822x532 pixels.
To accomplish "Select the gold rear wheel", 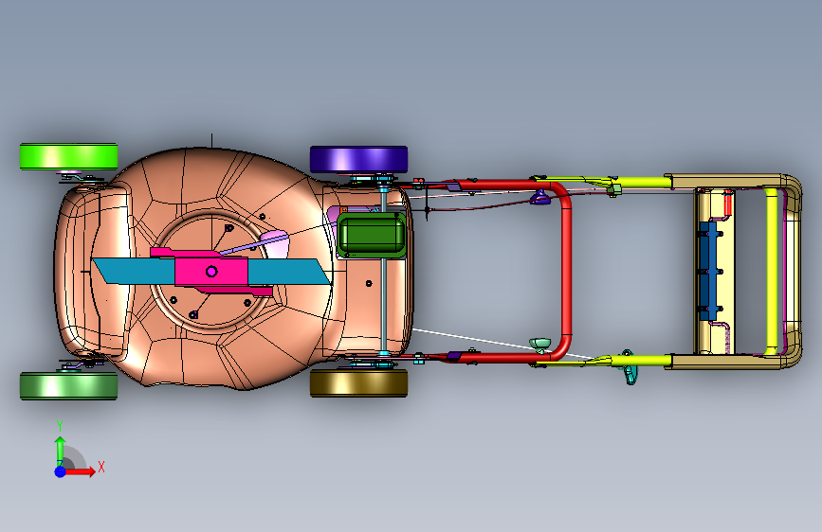I will (x=358, y=383).
